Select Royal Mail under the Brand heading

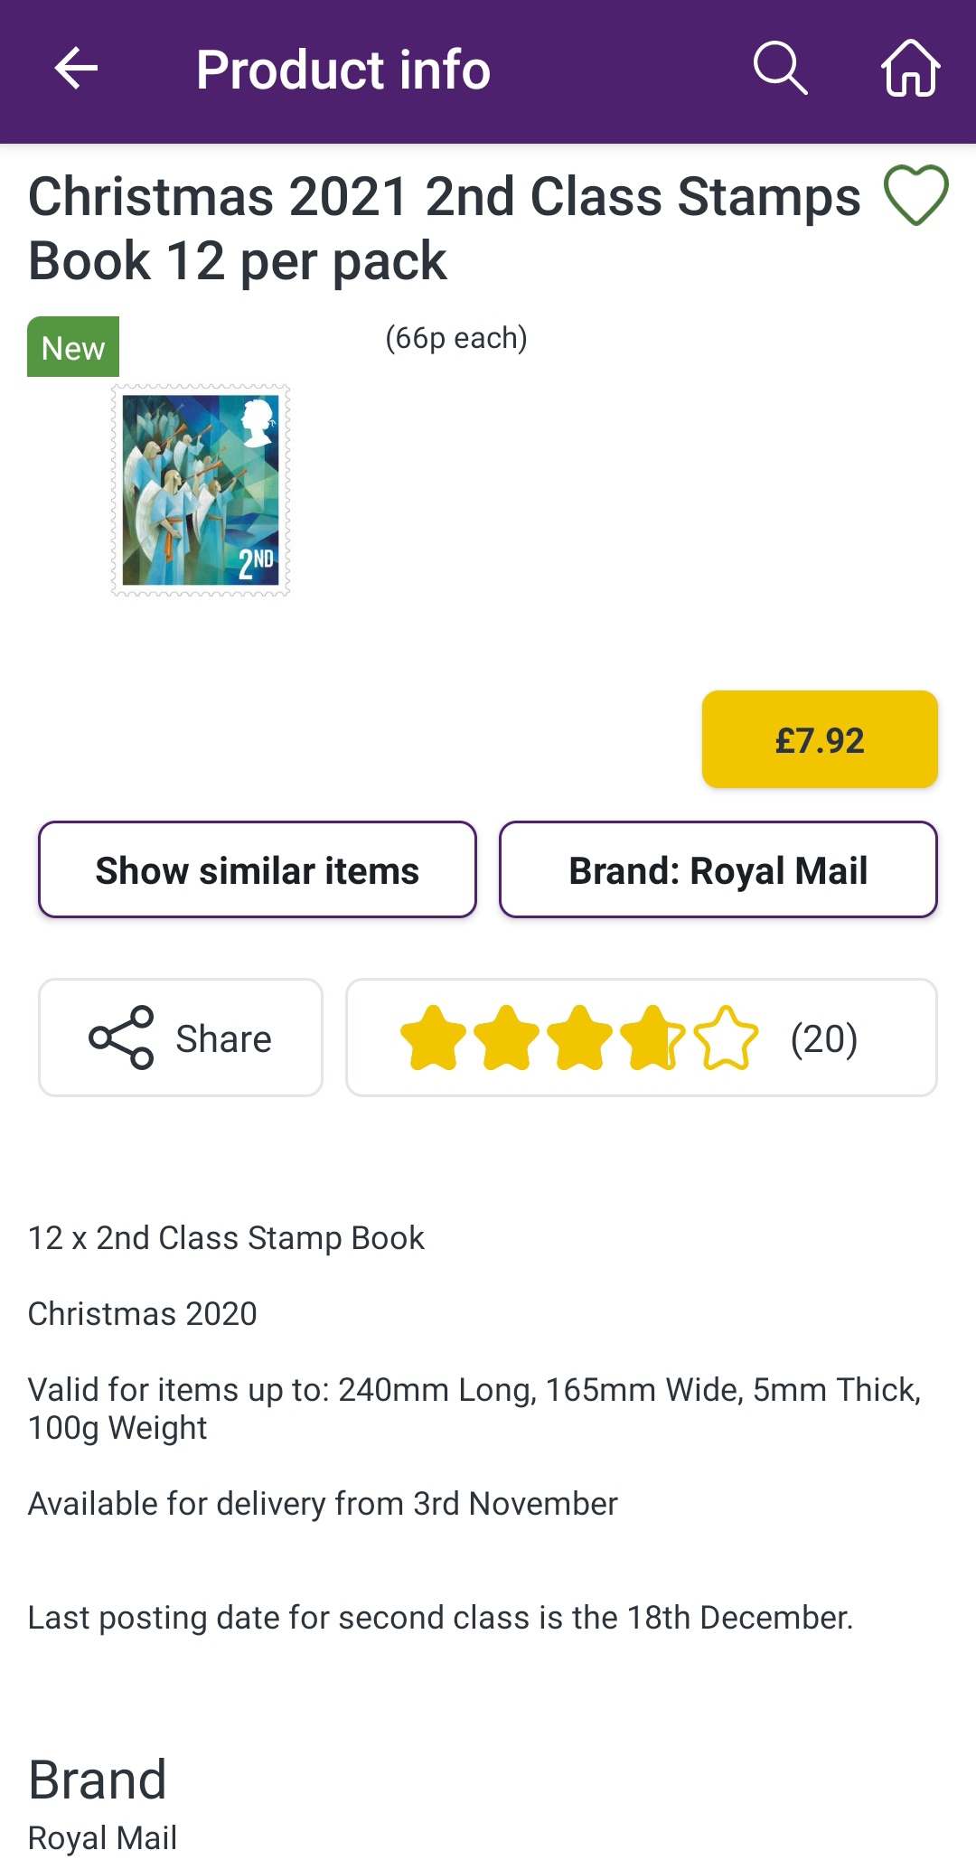coord(102,1838)
